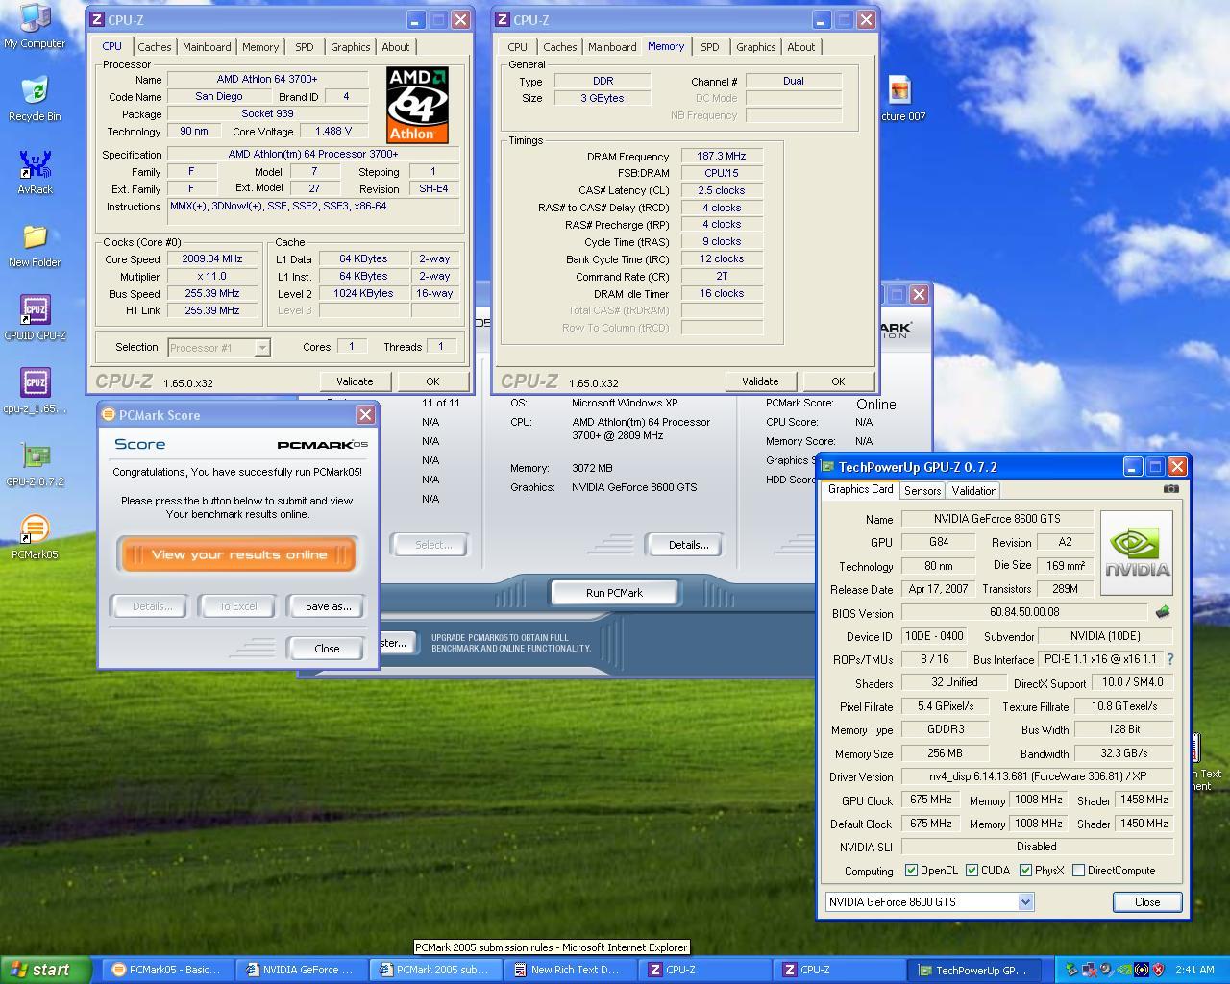The image size is (1230, 984).
Task: Click OK in the right CPU-Z memory window
Action: [x=838, y=381]
